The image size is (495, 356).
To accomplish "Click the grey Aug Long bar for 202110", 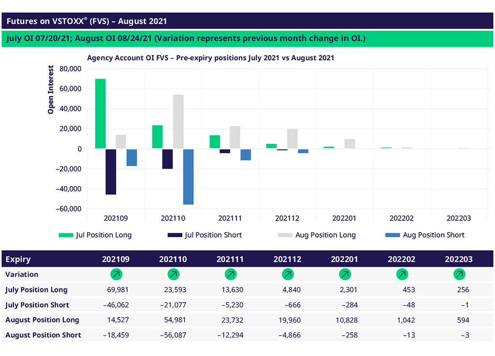I will pos(178,122).
